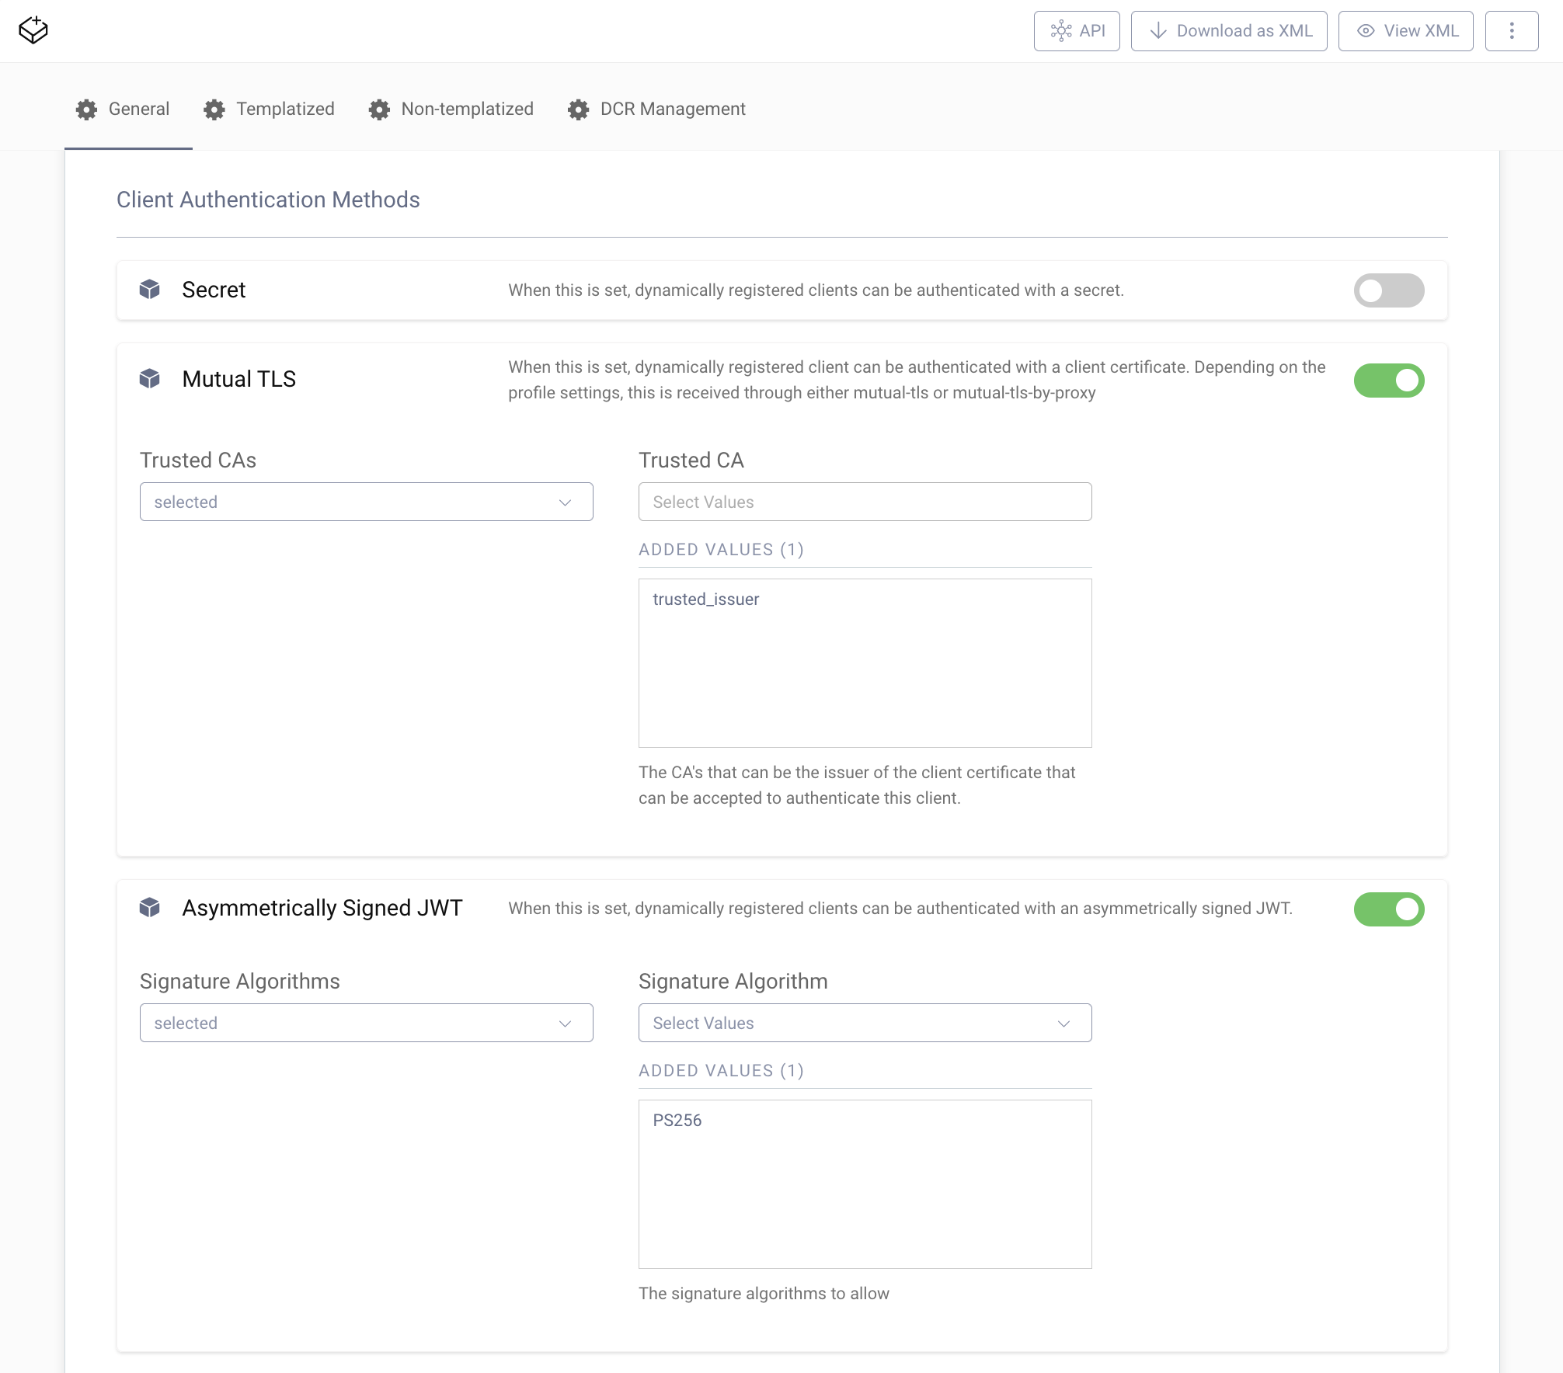Turn off Asymmetrically Signed JWT toggle
This screenshot has width=1563, height=1373.
click(1389, 909)
